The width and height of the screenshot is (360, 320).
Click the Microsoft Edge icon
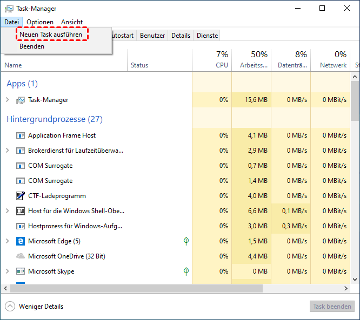point(20,241)
